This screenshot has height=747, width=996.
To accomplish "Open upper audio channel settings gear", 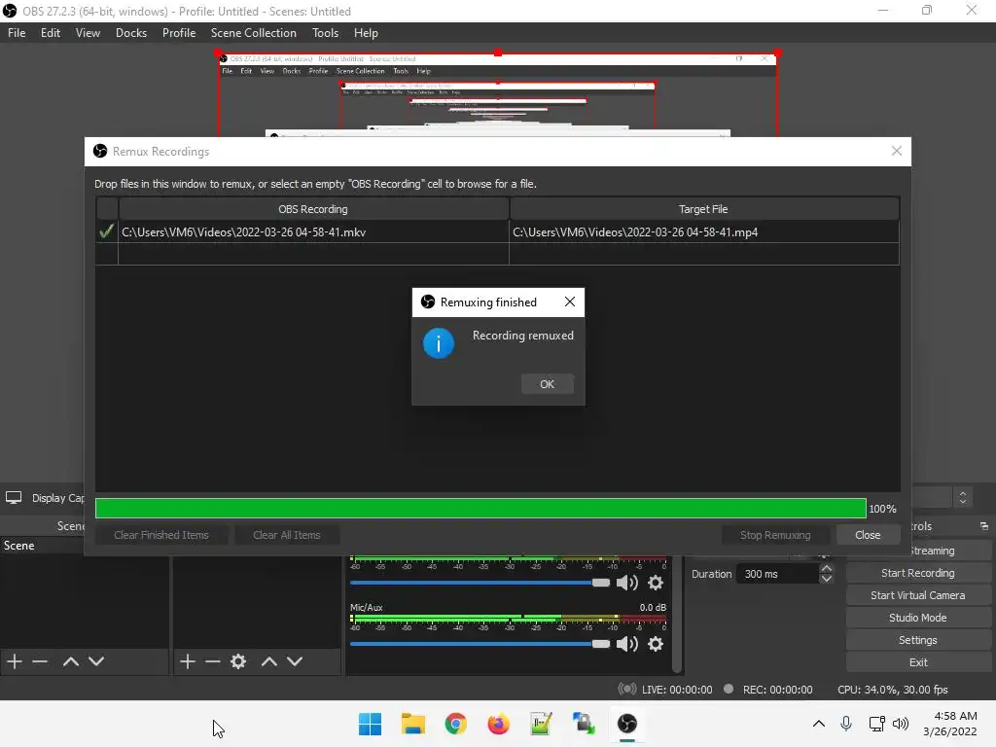I will (x=656, y=583).
